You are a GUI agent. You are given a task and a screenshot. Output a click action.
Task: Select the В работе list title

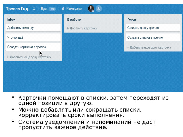[x=74, y=19]
